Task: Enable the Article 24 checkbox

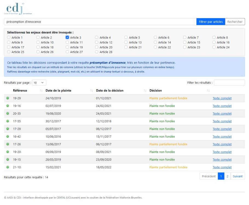Action: (214, 47)
